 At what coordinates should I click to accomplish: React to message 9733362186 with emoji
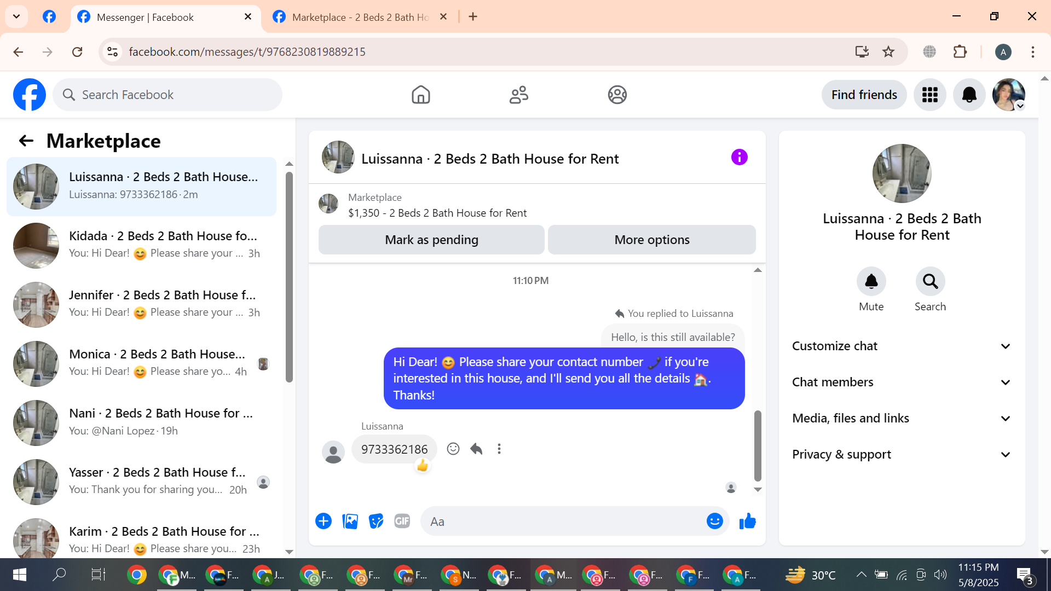(x=453, y=449)
